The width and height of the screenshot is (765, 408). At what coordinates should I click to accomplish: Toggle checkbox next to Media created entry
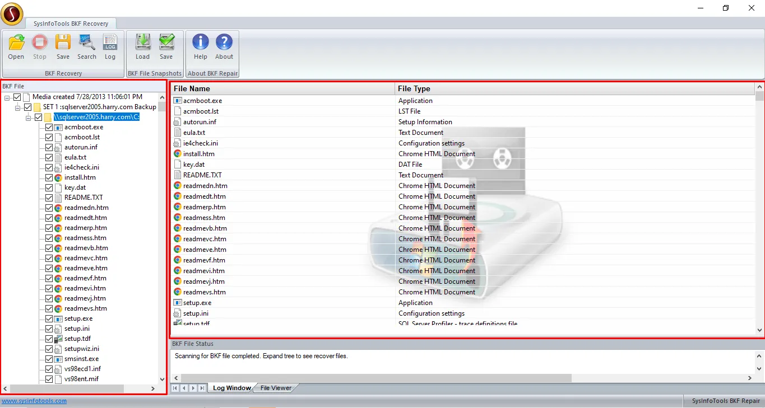click(17, 97)
